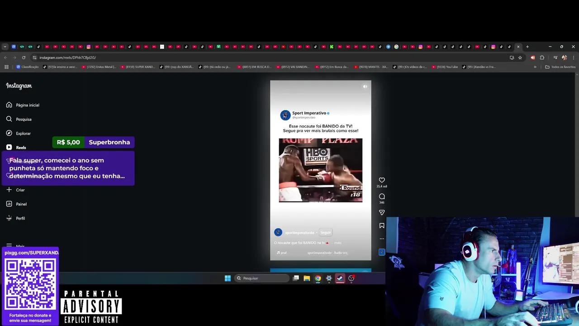
Task: Click the boxing video in reel
Action: click(320, 170)
